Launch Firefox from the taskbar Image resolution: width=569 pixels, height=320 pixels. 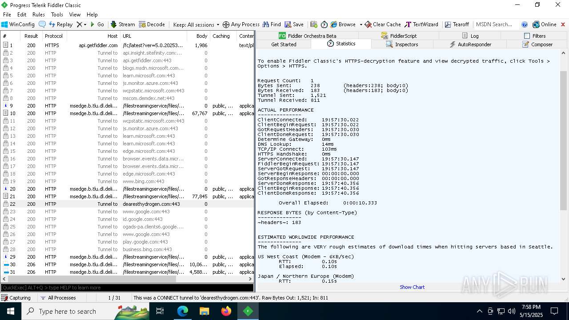pyautogui.click(x=226, y=311)
